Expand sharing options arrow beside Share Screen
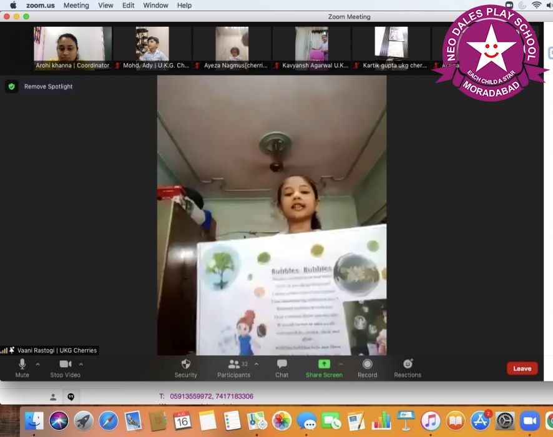 (x=341, y=364)
